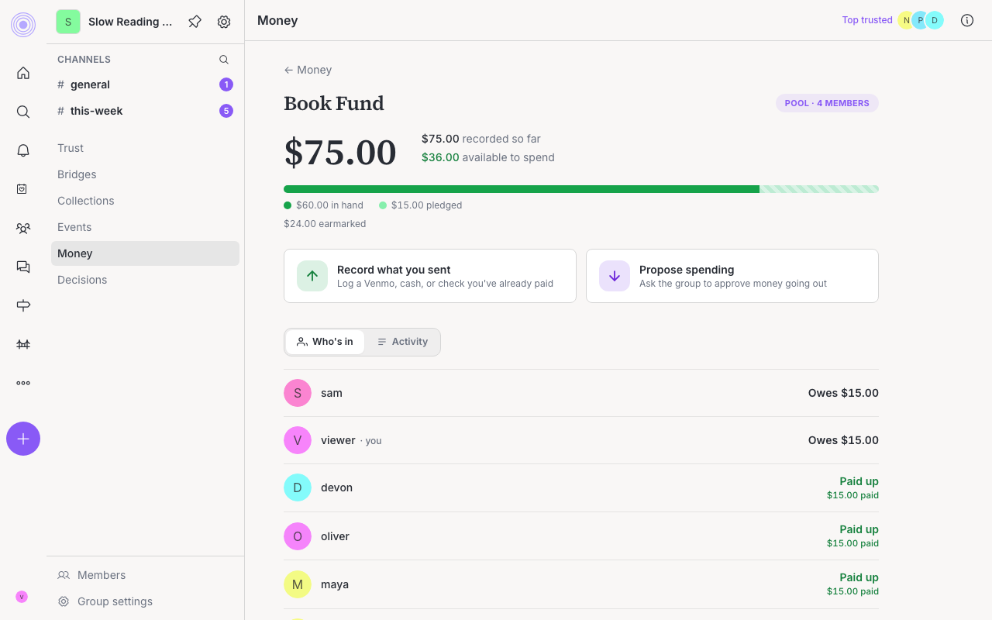Open the Decisions section in sidebar

[145, 280]
